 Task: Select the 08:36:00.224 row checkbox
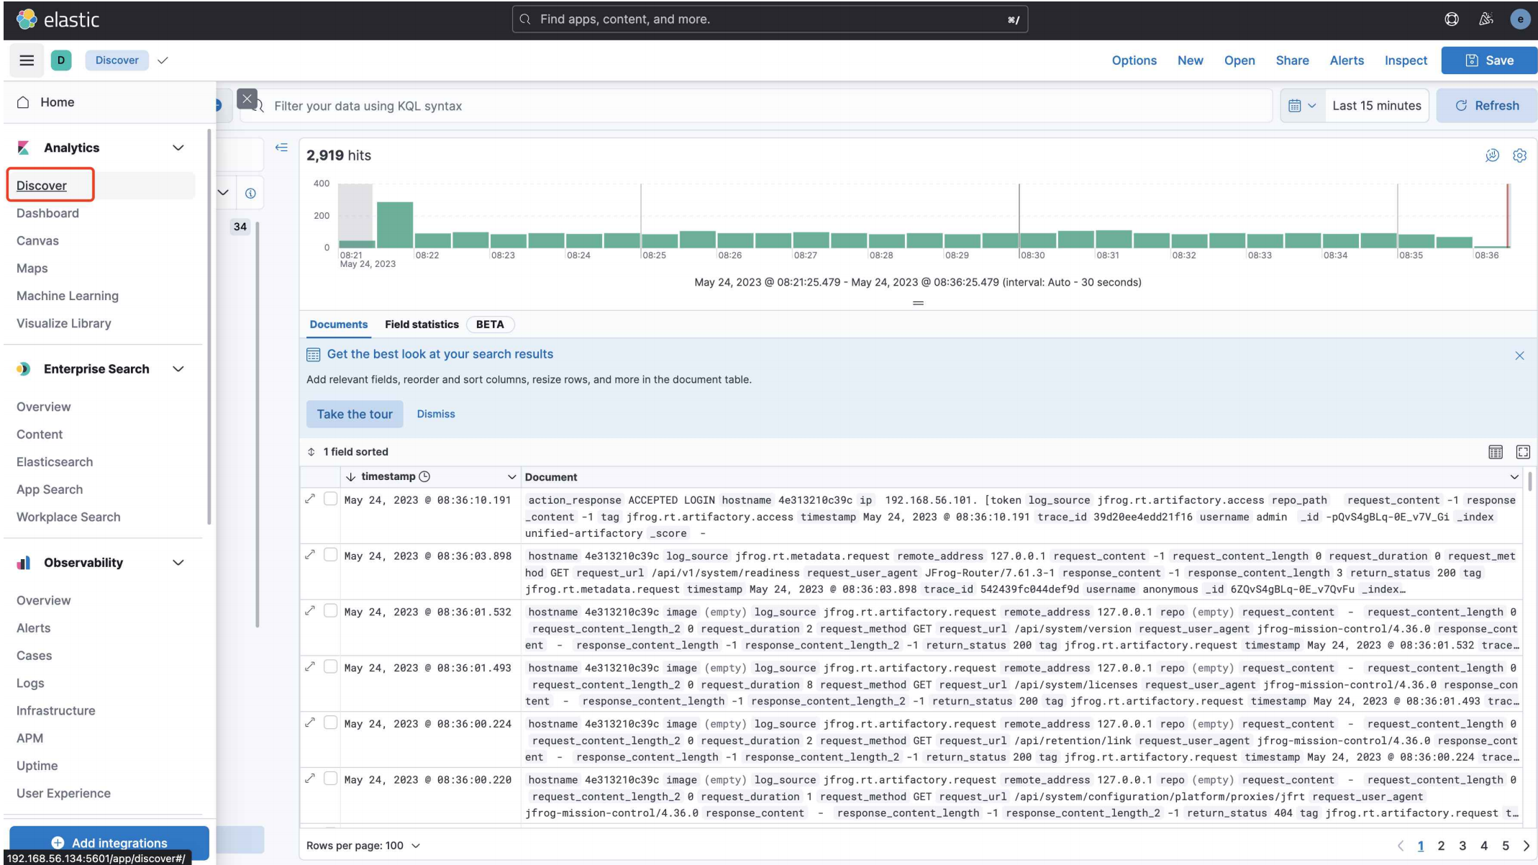pyautogui.click(x=330, y=723)
